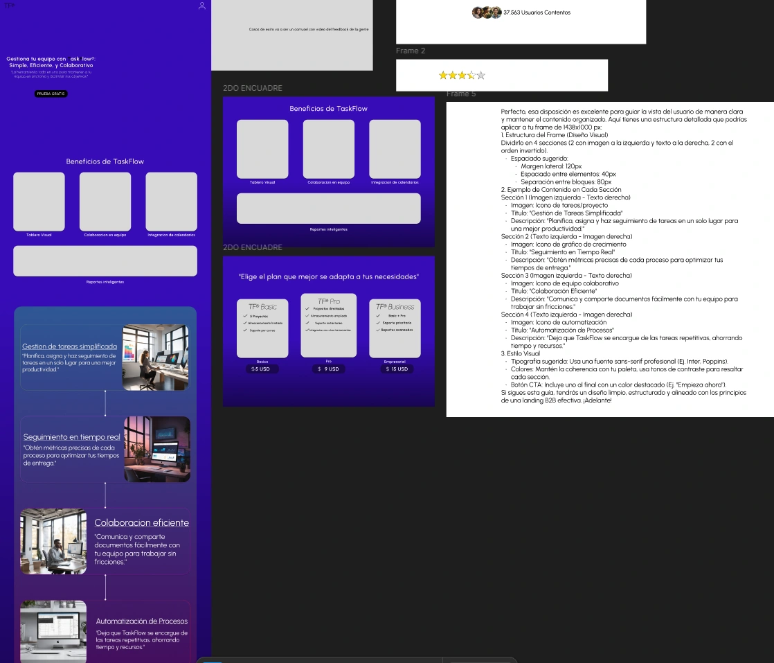Click the TF logo on the landing page
The height and width of the screenshot is (663, 774).
pos(9,6)
